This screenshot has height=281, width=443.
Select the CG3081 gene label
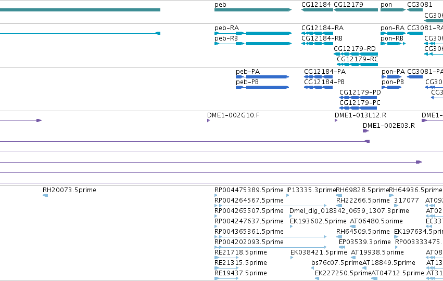[x=420, y=5]
